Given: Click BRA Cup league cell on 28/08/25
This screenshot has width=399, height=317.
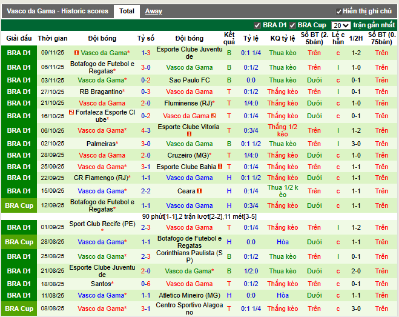Looking at the screenshot, I should [19, 242].
